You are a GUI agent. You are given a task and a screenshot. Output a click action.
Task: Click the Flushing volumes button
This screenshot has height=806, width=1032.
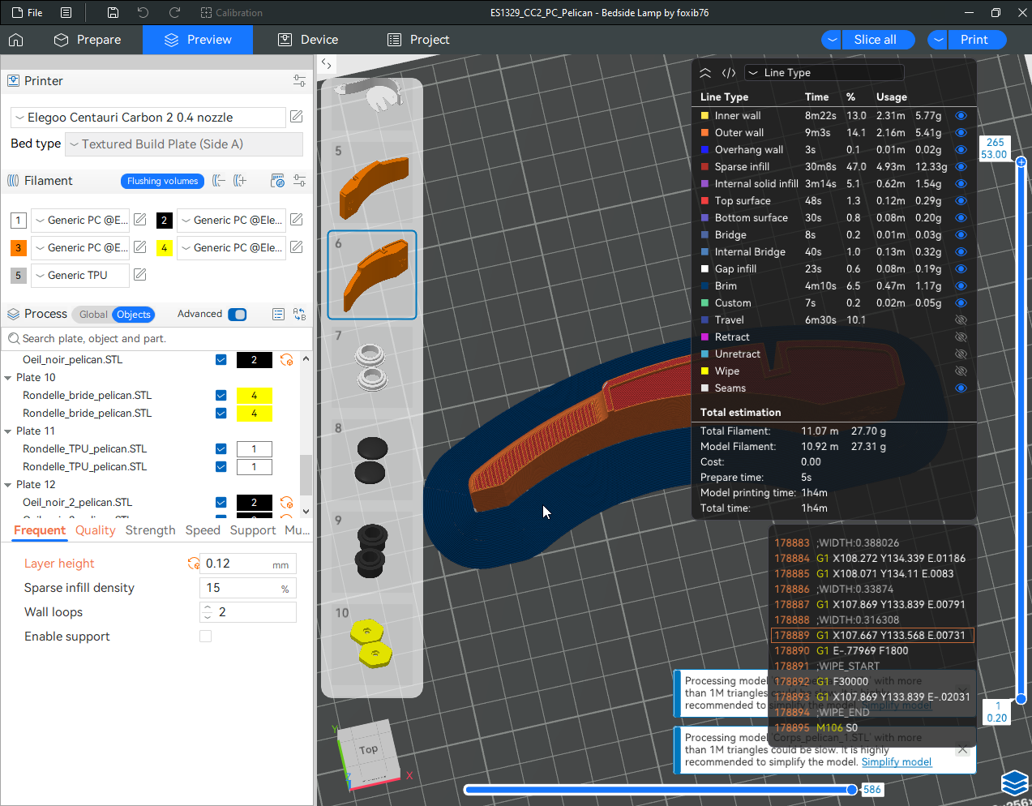tap(162, 181)
